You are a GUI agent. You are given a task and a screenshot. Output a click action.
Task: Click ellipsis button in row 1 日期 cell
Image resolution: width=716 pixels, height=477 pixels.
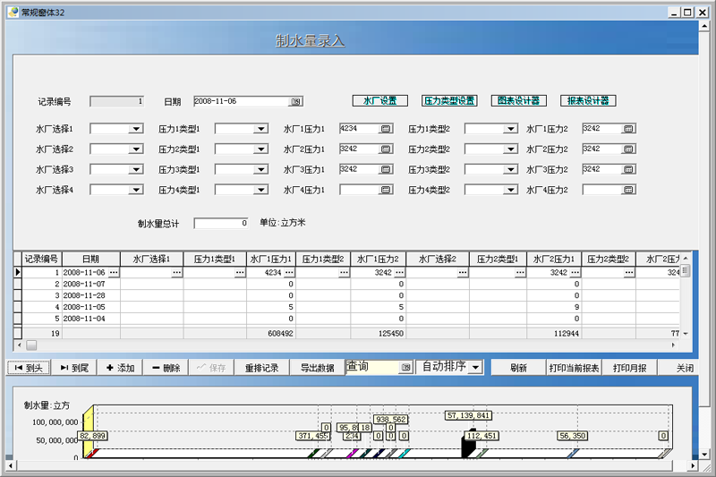coord(114,272)
